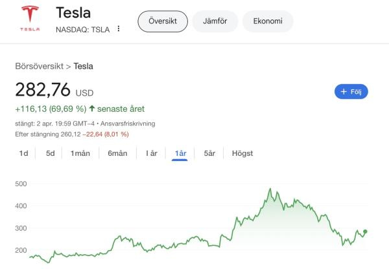Viewport: 389px width, 269px height.
Task: Click the green endpoint dot on chart
Action: click(365, 231)
